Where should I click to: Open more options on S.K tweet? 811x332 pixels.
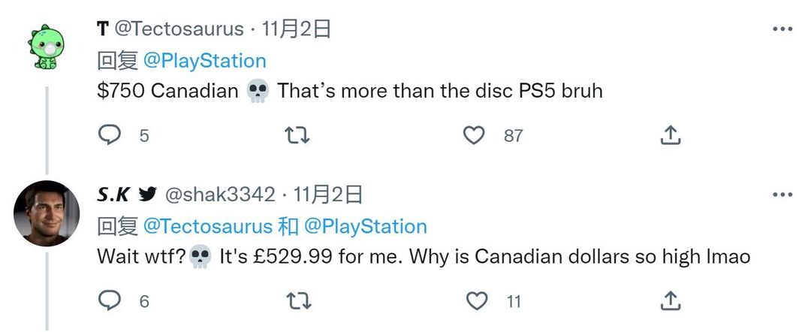click(x=782, y=195)
